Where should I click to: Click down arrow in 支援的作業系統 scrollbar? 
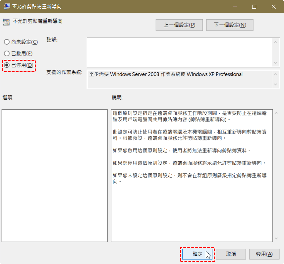276,85
